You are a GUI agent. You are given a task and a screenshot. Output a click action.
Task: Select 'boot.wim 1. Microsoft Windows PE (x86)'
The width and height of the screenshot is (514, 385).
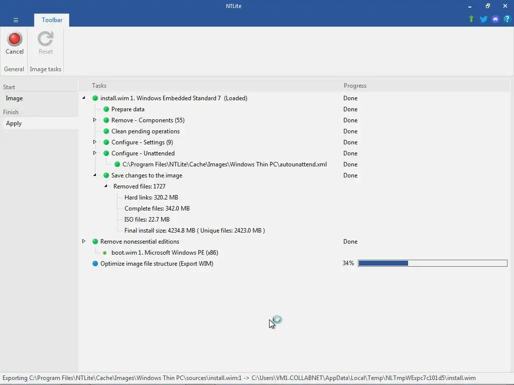pyautogui.click(x=165, y=253)
